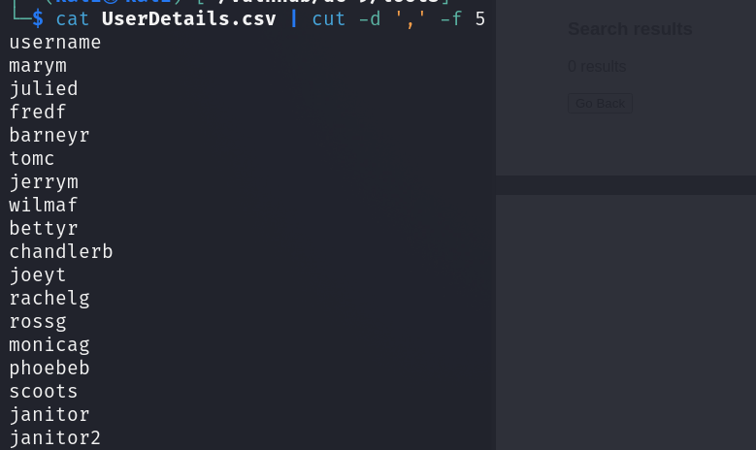Image resolution: width=756 pixels, height=450 pixels.
Task: Click the joeyt username line
Action: [38, 275]
